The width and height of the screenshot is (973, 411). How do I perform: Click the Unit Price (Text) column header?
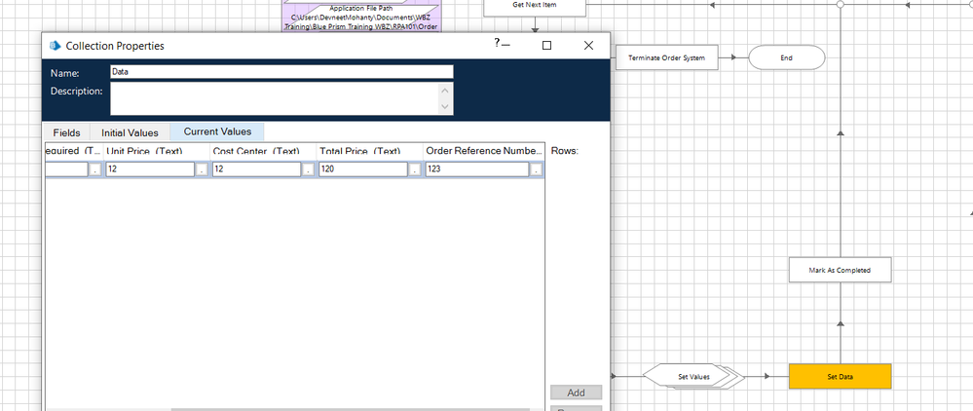click(157, 151)
